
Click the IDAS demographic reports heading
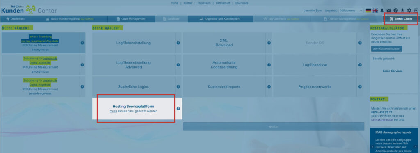coord(394,132)
